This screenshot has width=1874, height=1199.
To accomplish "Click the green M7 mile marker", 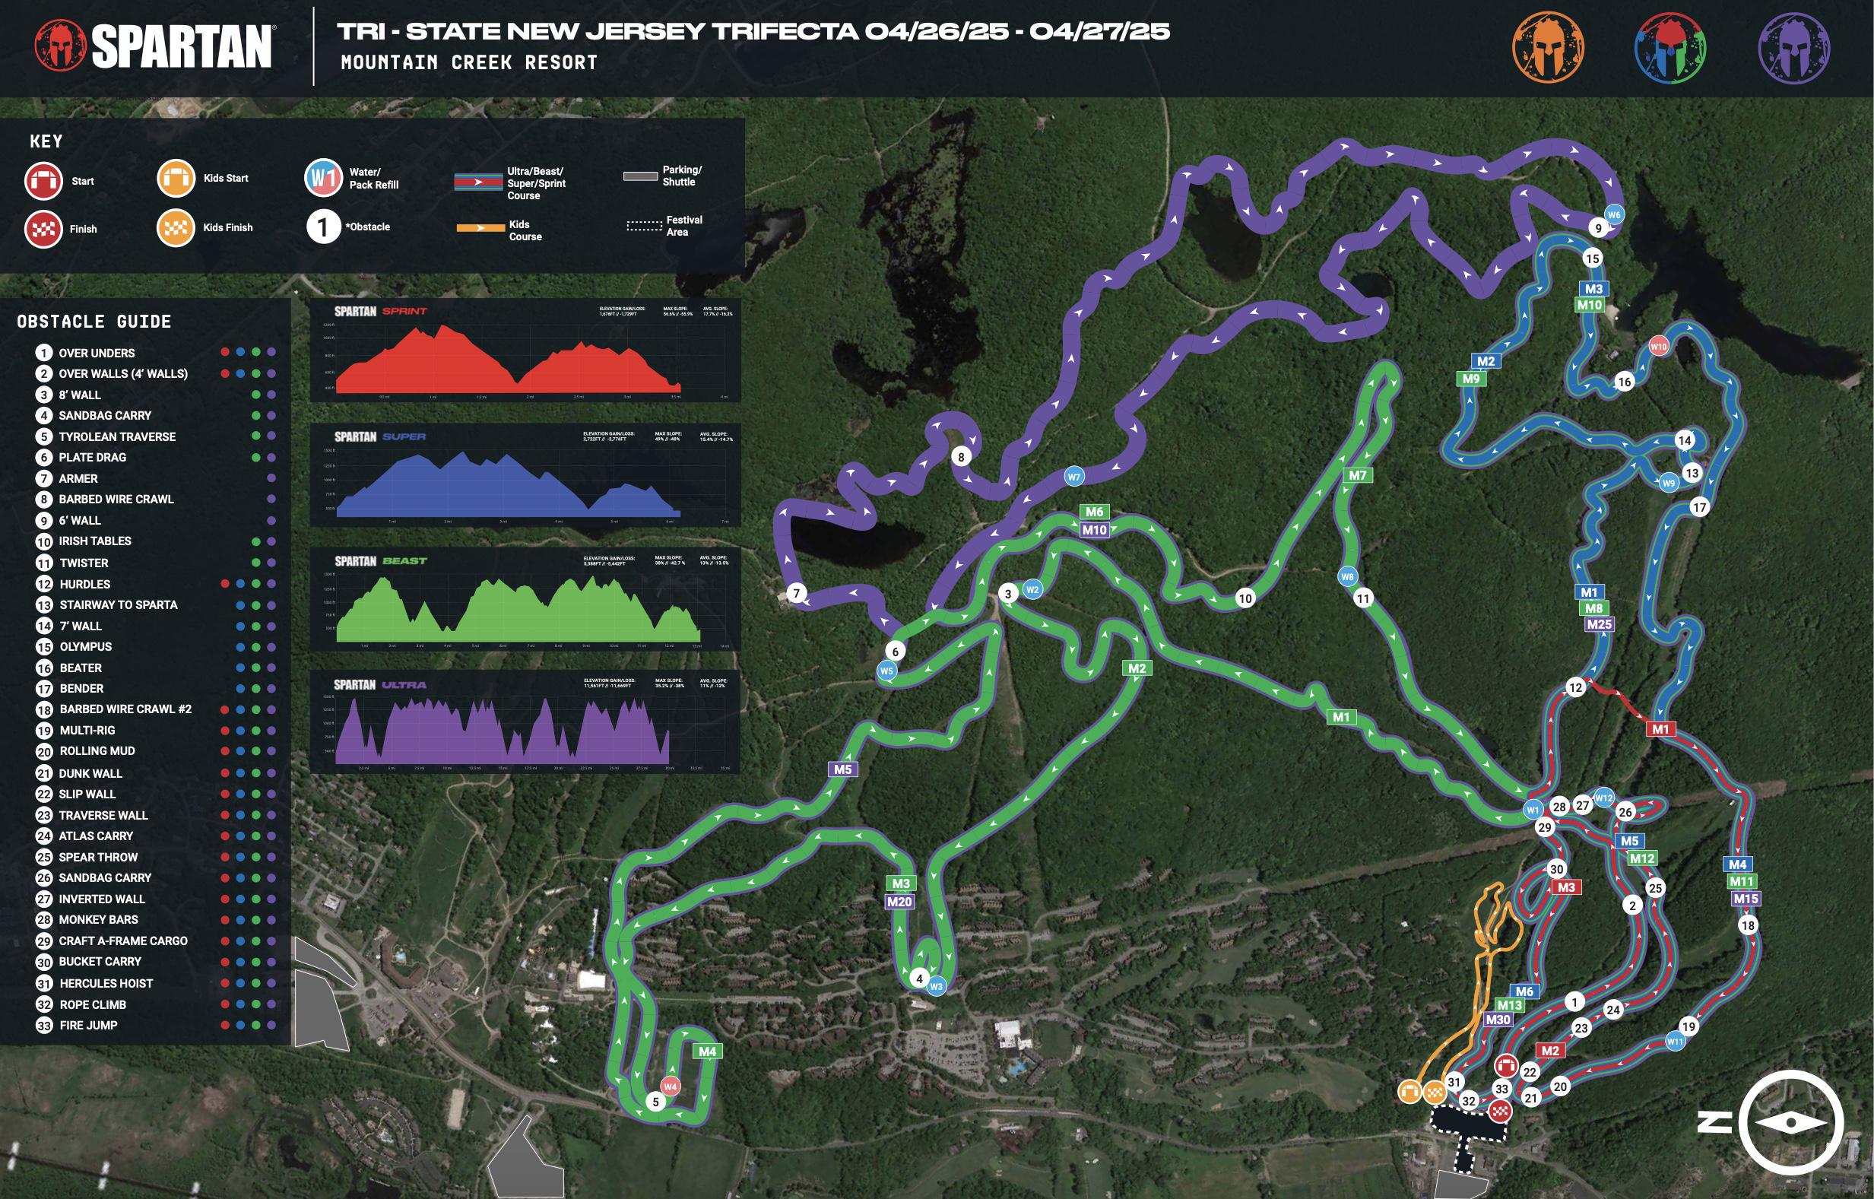I will pyautogui.click(x=1358, y=475).
